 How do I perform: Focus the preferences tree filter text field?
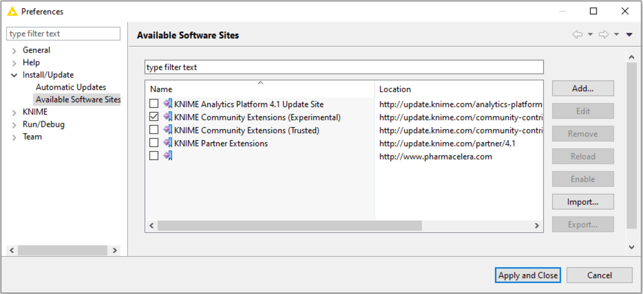pyautogui.click(x=63, y=34)
